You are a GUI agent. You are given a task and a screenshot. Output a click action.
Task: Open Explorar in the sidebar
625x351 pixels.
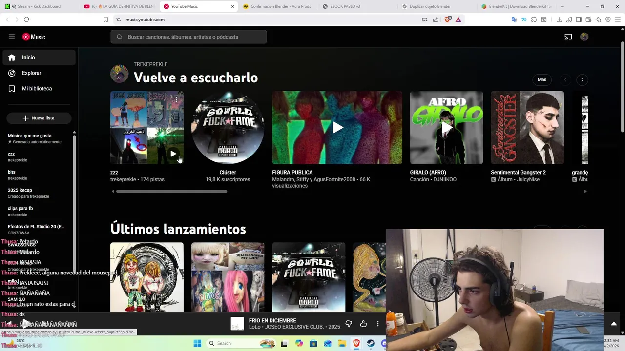39,73
